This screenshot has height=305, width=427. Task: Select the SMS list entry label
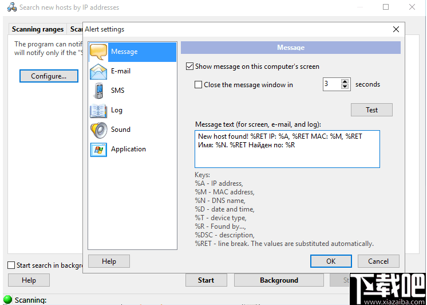tap(118, 91)
